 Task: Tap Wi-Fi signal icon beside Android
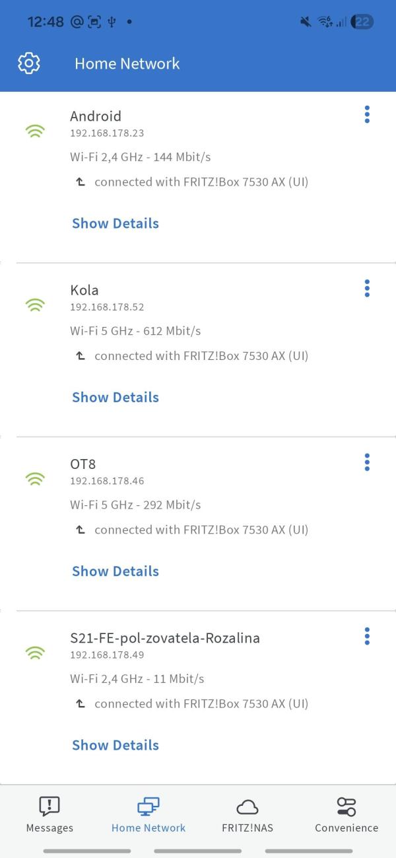click(x=35, y=131)
